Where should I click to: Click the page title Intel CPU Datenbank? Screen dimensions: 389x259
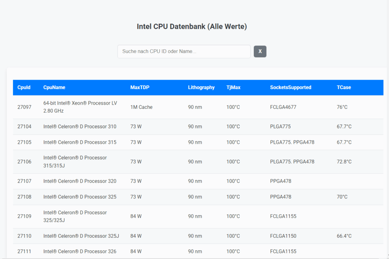pyautogui.click(x=192, y=27)
